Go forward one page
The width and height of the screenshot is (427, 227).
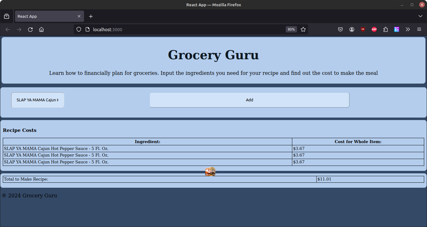point(19,29)
